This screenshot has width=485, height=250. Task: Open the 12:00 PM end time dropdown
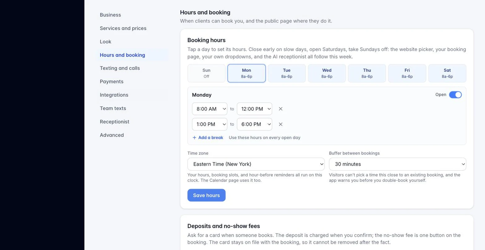(x=255, y=109)
